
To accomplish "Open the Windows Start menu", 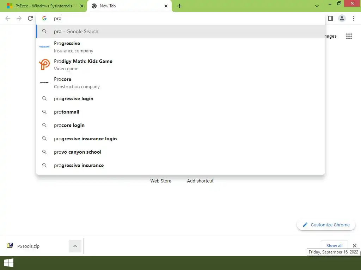I will point(9,263).
